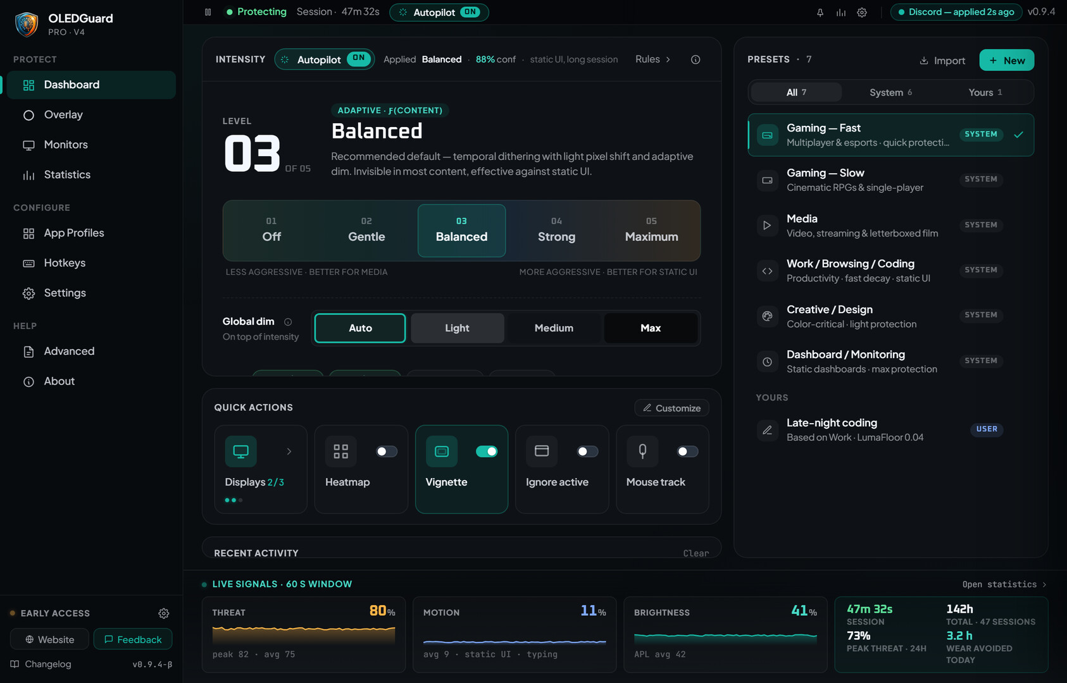The width and height of the screenshot is (1067, 683).
Task: Switch to the Yours presets tab
Action: coord(985,92)
